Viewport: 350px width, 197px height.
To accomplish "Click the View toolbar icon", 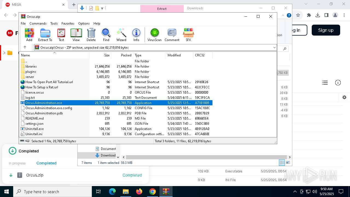I will click(76, 35).
